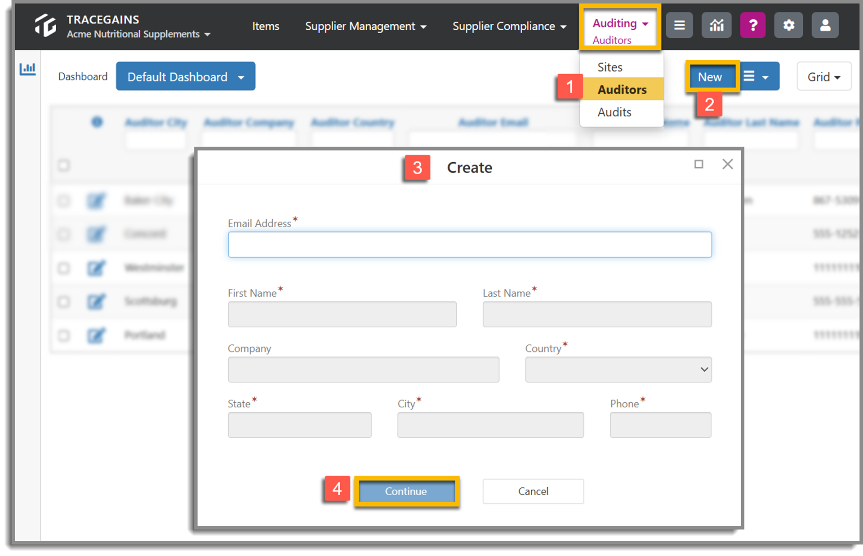Open the analytics chart icon in top bar
Viewport: 863px width, 556px height.
click(x=716, y=26)
